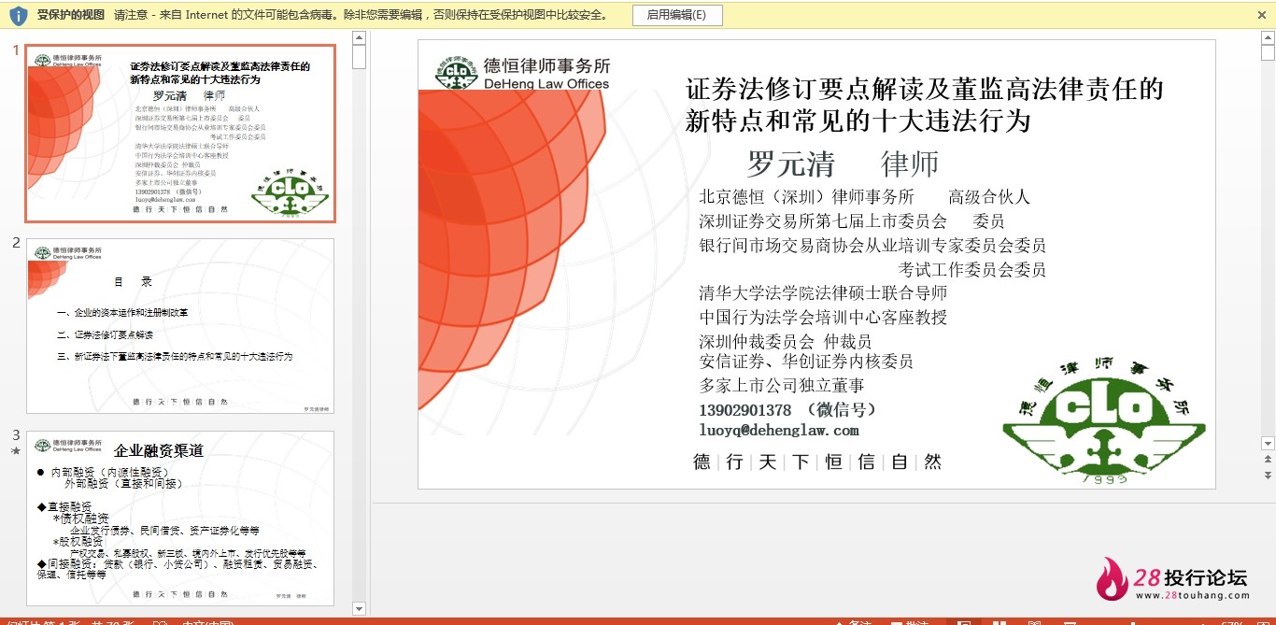
Task: Select slide 2 目录 thumbnail
Action: (x=180, y=326)
